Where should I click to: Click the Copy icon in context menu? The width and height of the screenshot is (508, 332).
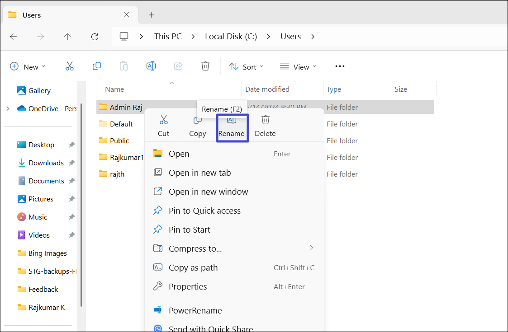click(x=197, y=121)
